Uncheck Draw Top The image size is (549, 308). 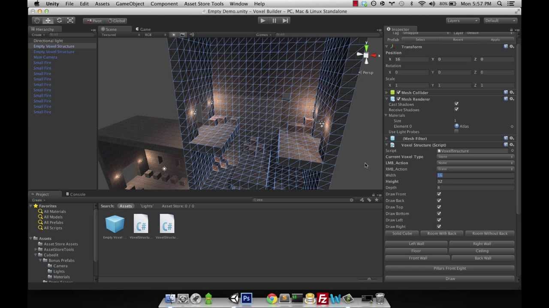tap(439, 207)
